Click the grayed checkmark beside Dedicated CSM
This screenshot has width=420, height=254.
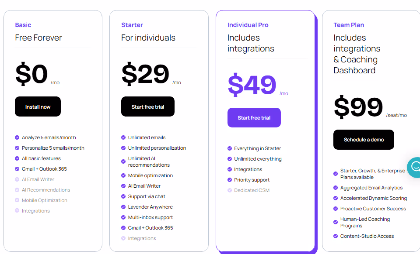click(230, 190)
